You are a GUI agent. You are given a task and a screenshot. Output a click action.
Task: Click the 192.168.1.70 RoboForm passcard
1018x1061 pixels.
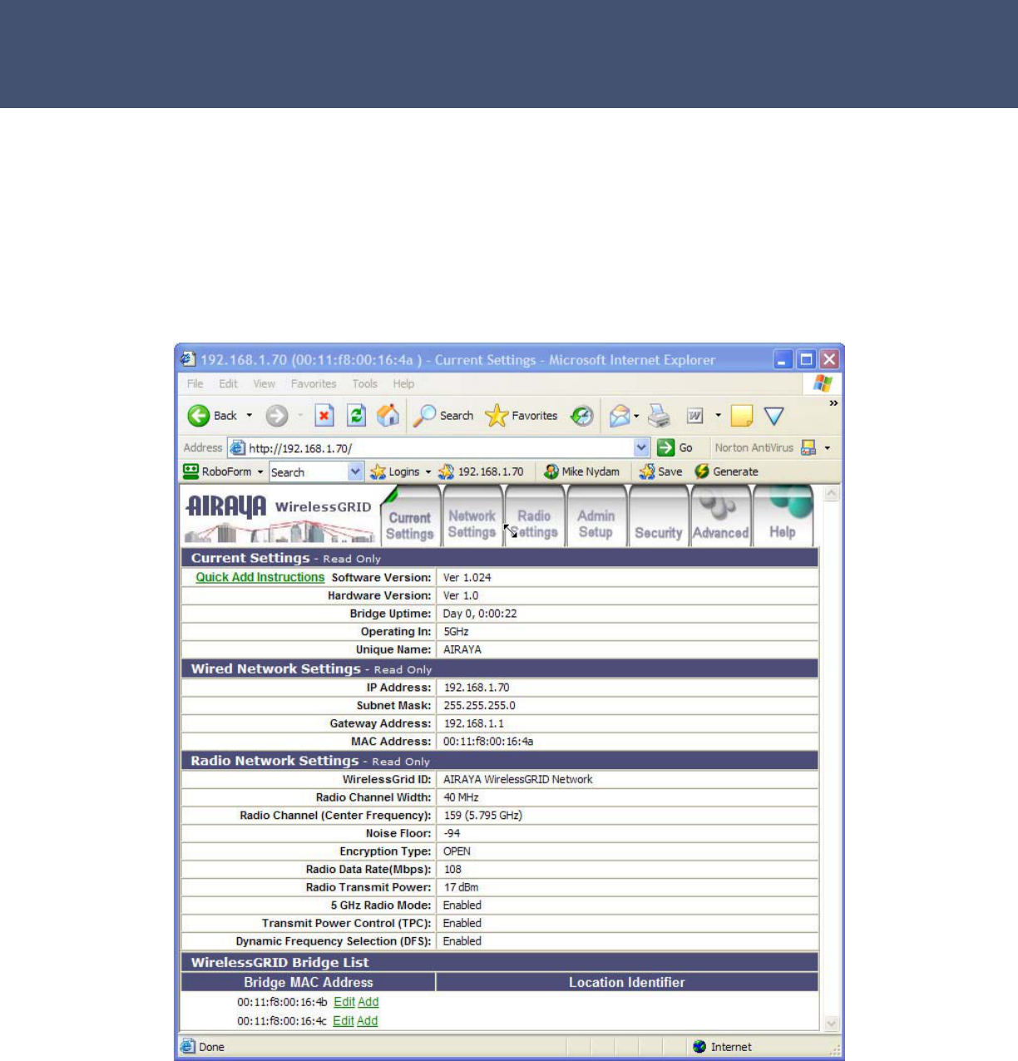[x=482, y=471]
